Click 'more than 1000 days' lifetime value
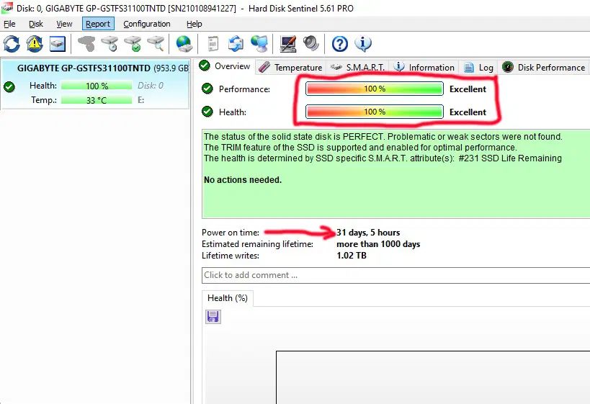This screenshot has width=590, height=404. [378, 244]
